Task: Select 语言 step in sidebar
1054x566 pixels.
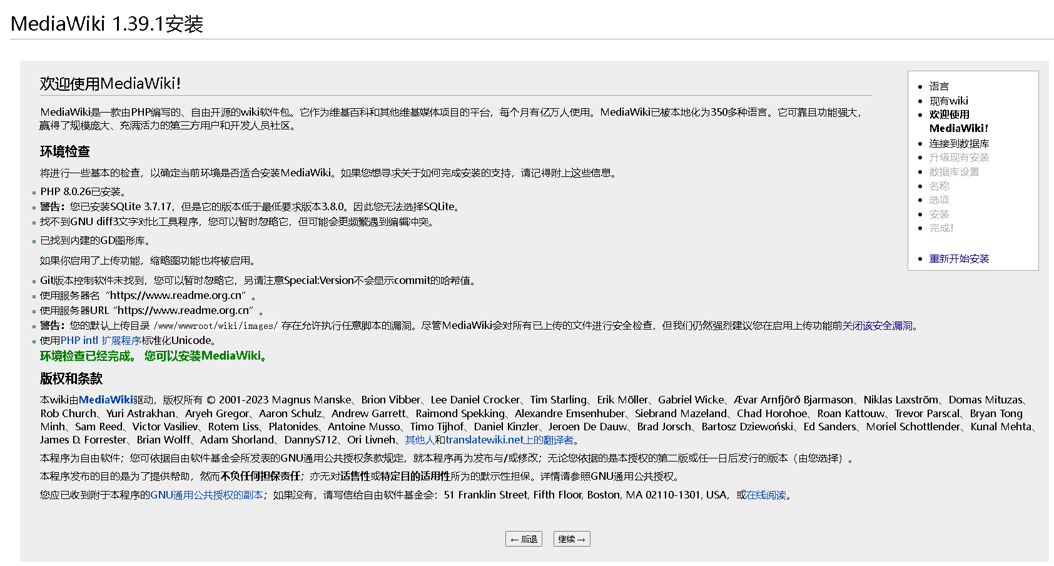Action: (x=939, y=86)
